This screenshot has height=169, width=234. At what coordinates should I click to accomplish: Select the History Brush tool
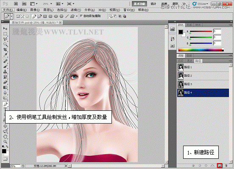coord(5,77)
